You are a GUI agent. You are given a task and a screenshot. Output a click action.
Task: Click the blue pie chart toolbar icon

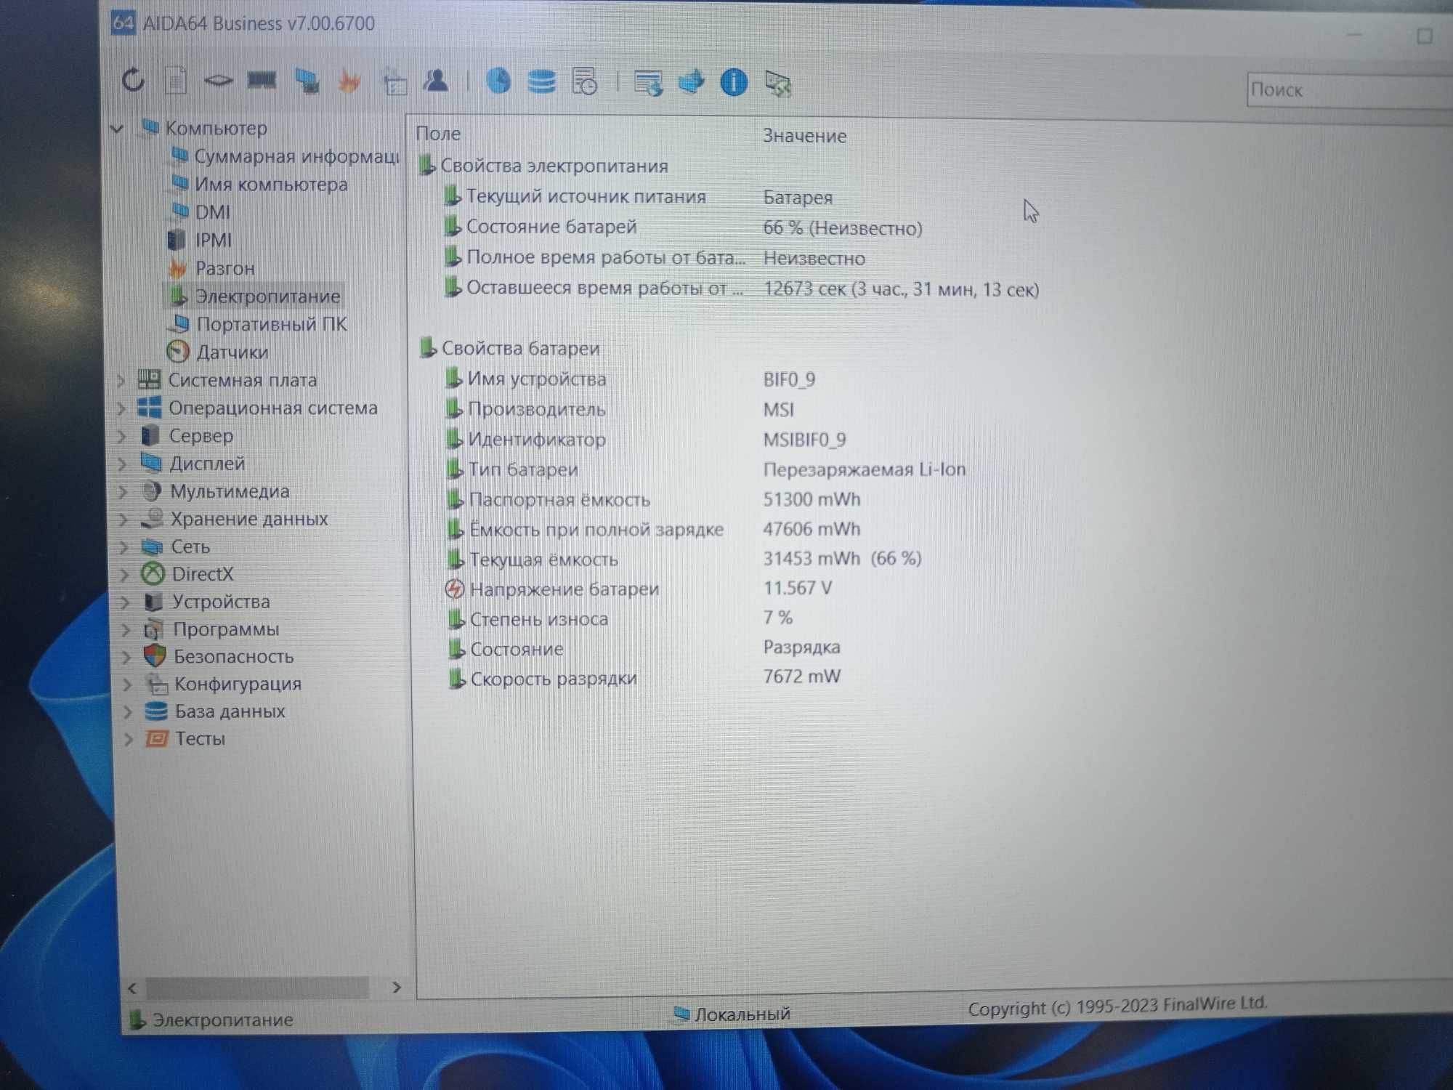click(498, 81)
